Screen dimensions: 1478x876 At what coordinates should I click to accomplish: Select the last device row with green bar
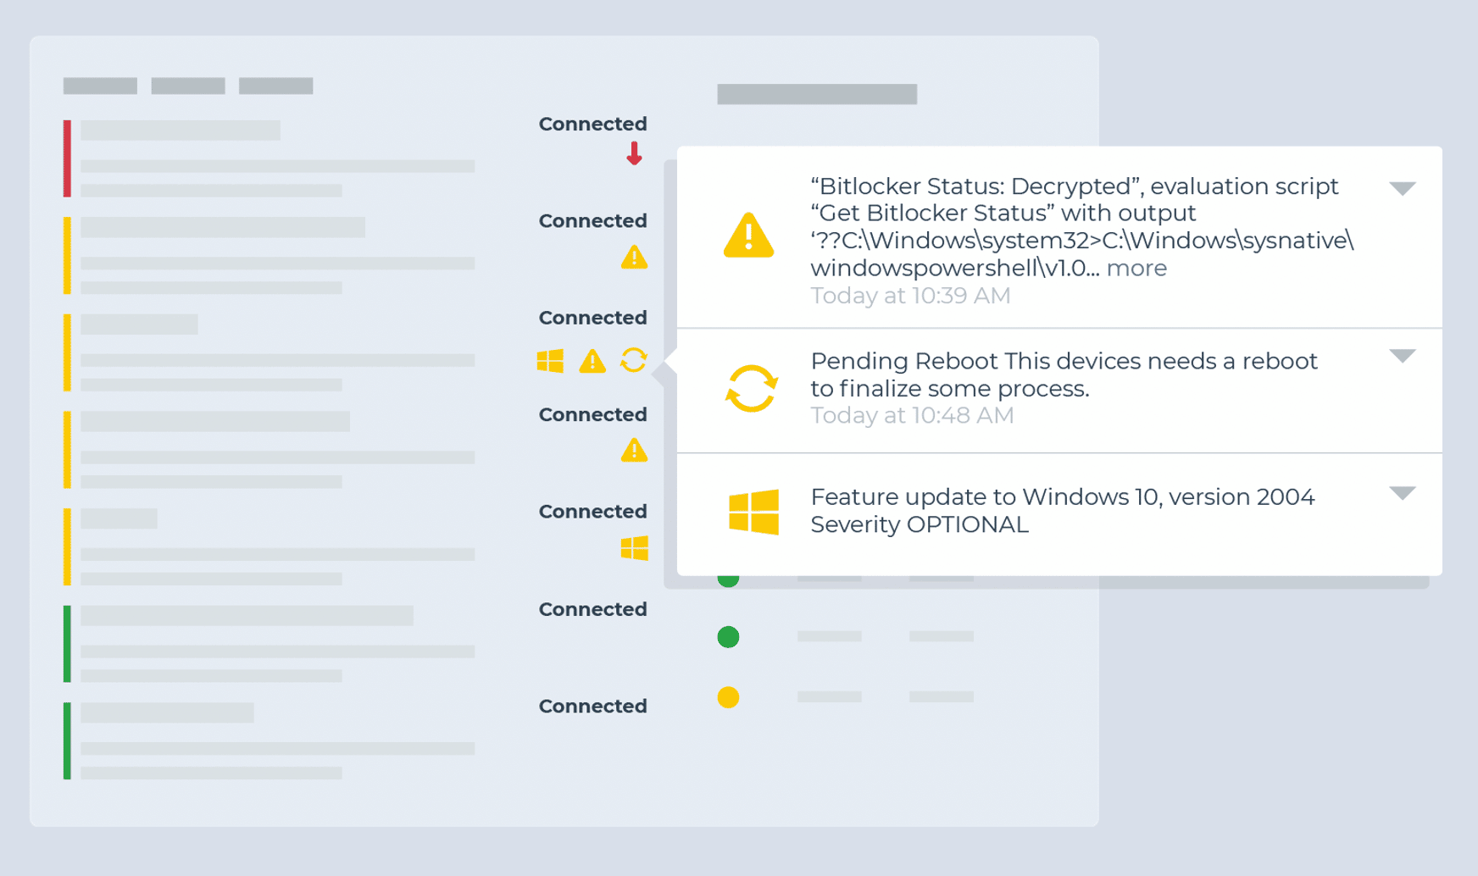(x=271, y=740)
